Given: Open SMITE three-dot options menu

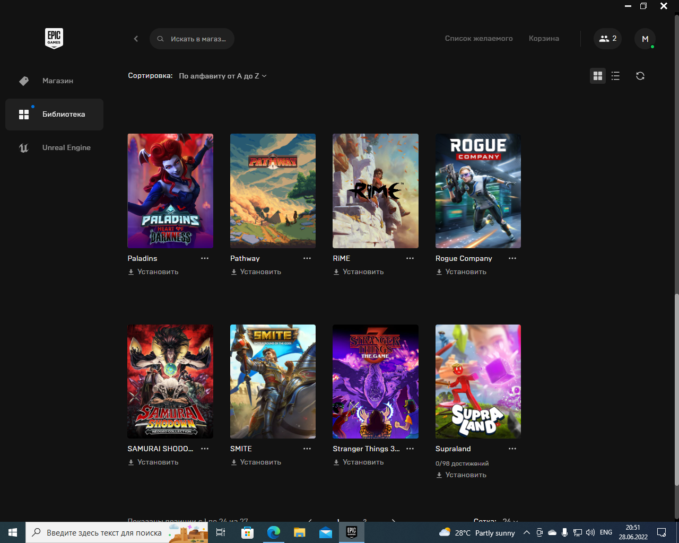Looking at the screenshot, I should point(307,449).
